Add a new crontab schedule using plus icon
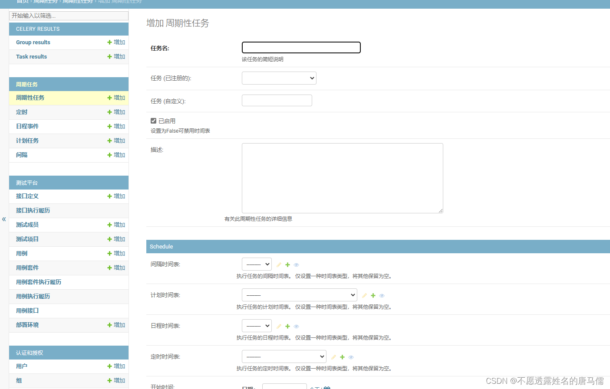Viewport: 610px width, 389px height. click(373, 295)
